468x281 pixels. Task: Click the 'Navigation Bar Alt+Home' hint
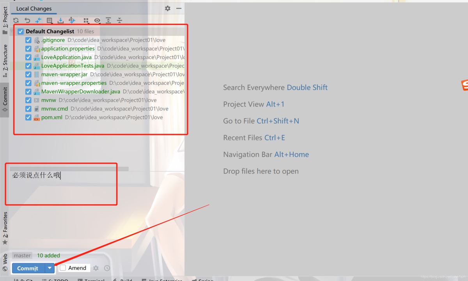click(266, 155)
